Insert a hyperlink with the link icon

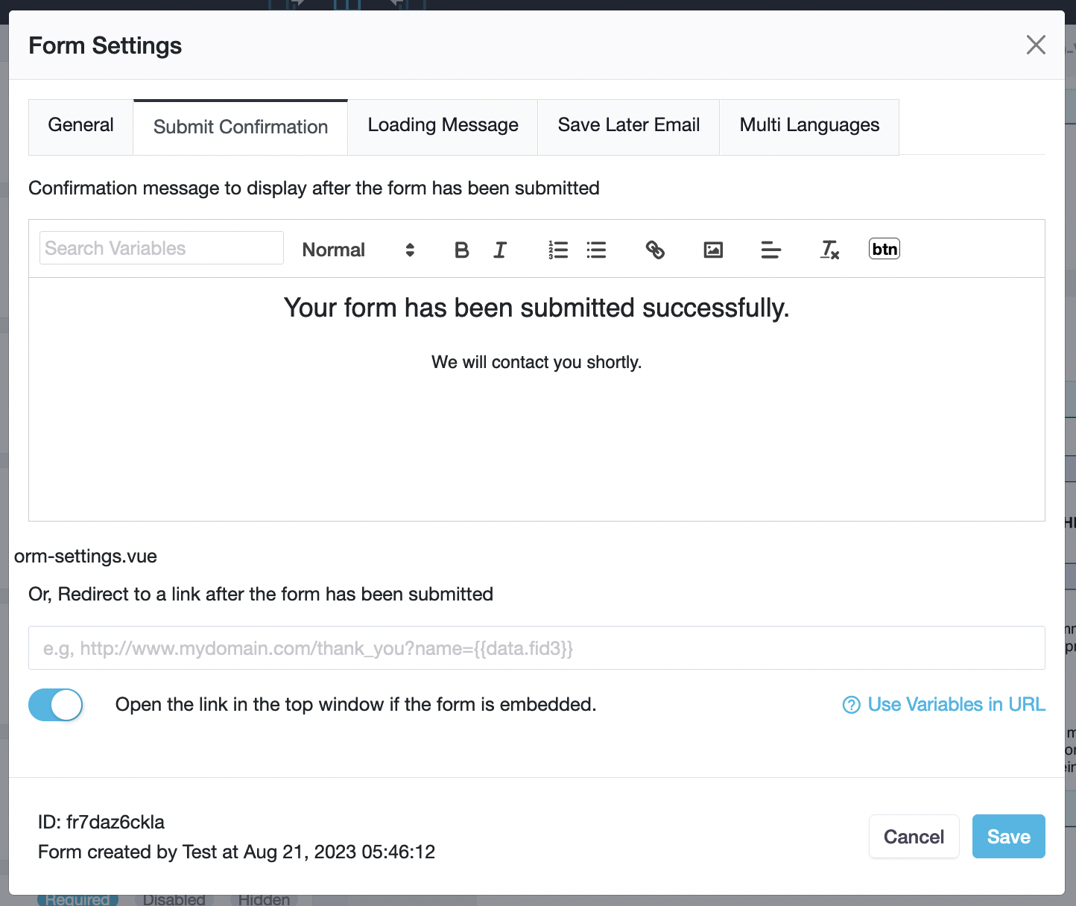[x=655, y=250]
